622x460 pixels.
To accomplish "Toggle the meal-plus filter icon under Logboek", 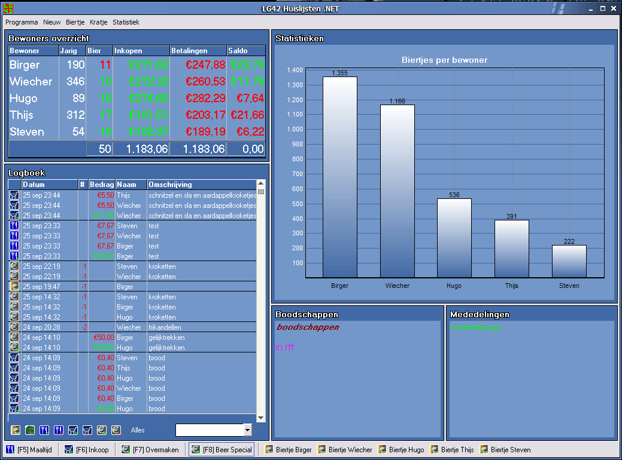I will pyautogui.click(x=44, y=430).
